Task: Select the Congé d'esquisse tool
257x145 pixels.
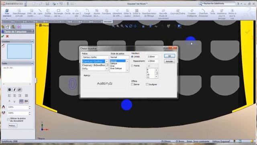Action: coord(87,13)
